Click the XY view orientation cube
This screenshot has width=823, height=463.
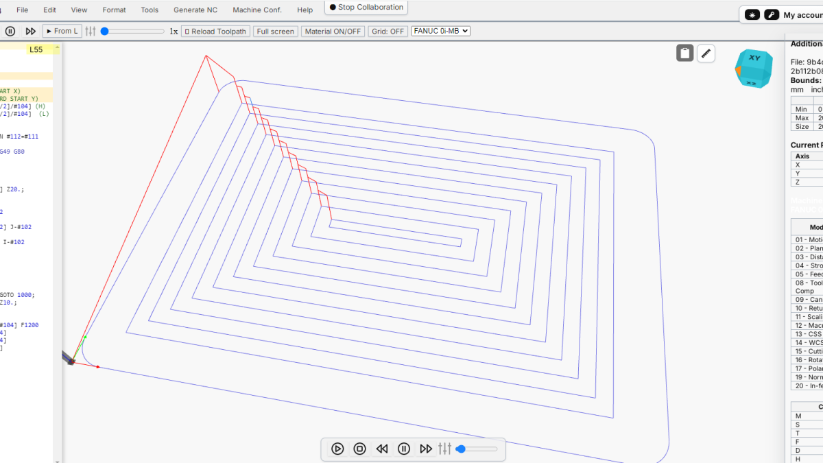tap(754, 67)
